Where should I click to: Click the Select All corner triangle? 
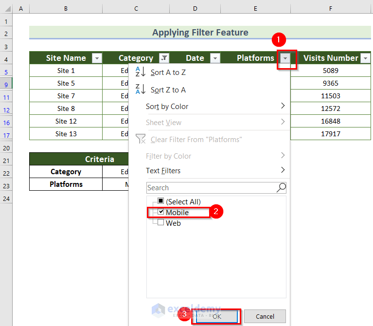[x=8, y=9]
